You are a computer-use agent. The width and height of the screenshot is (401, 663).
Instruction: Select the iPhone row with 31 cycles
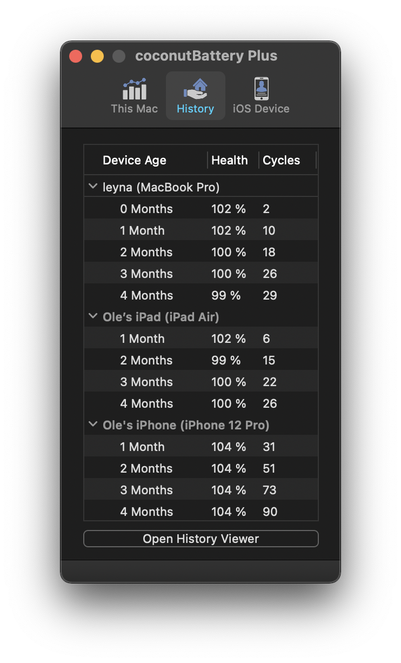click(201, 447)
